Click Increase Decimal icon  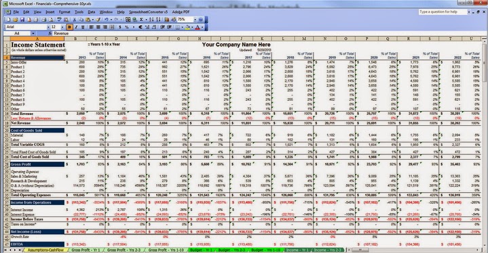click(x=147, y=27)
